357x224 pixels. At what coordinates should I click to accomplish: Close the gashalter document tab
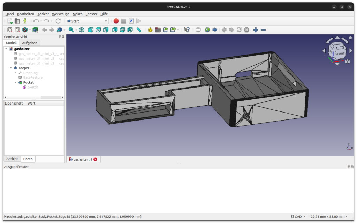tap(96, 159)
